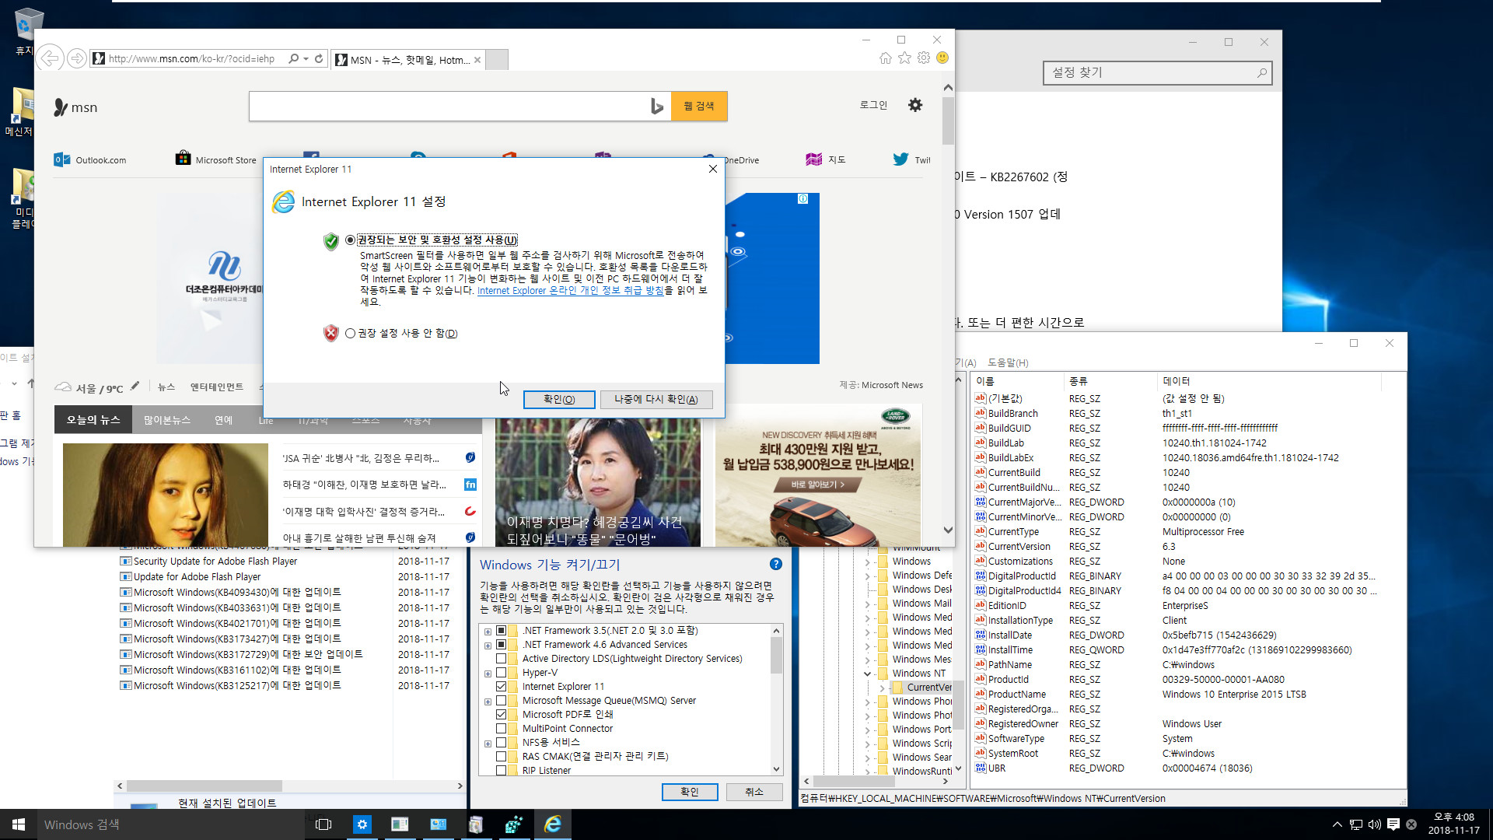Expand NFS용 서비스 feature node
Viewport: 1493px width, 840px height.
click(488, 744)
